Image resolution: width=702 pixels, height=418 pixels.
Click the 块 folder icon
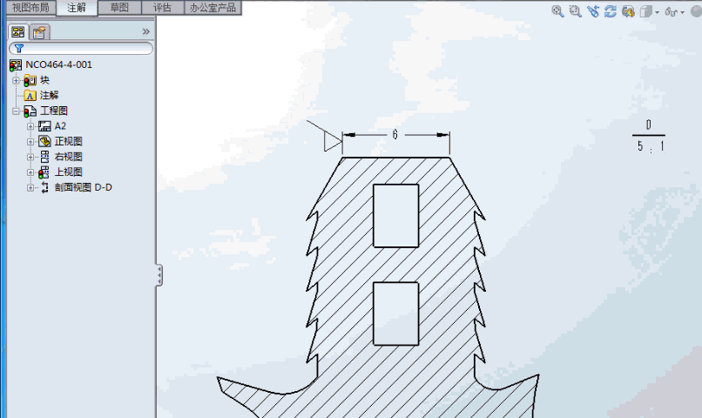coord(30,81)
